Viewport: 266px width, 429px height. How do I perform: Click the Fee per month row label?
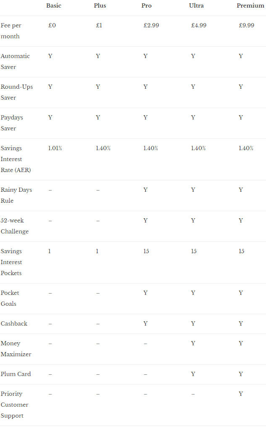point(11,31)
